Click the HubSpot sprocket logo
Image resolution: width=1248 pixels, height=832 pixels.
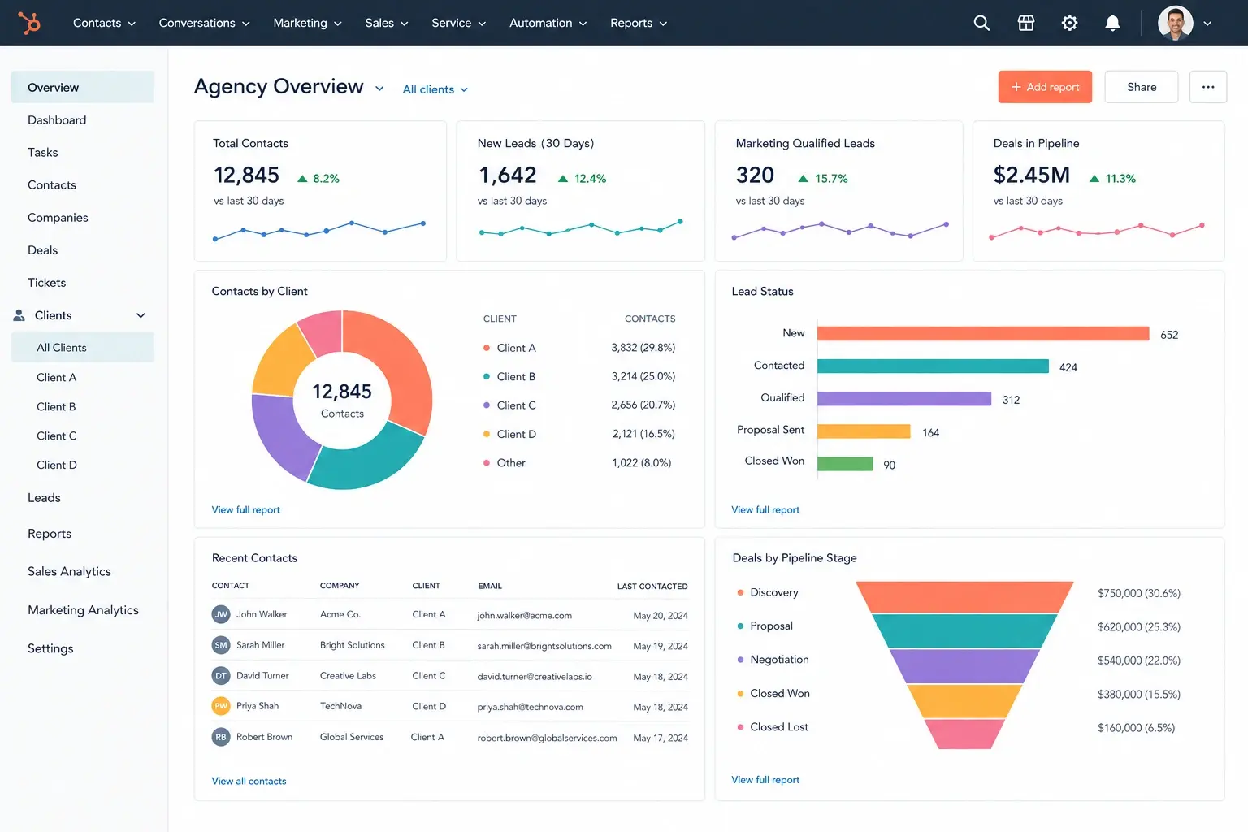point(30,23)
